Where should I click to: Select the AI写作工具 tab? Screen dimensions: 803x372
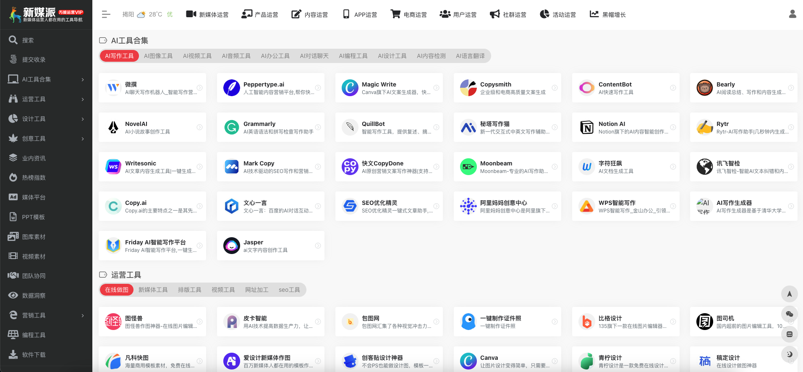(119, 56)
